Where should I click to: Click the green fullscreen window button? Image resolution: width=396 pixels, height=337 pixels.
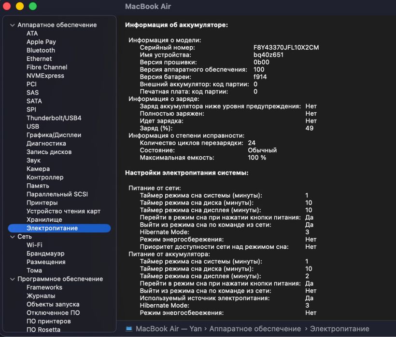coord(33,6)
